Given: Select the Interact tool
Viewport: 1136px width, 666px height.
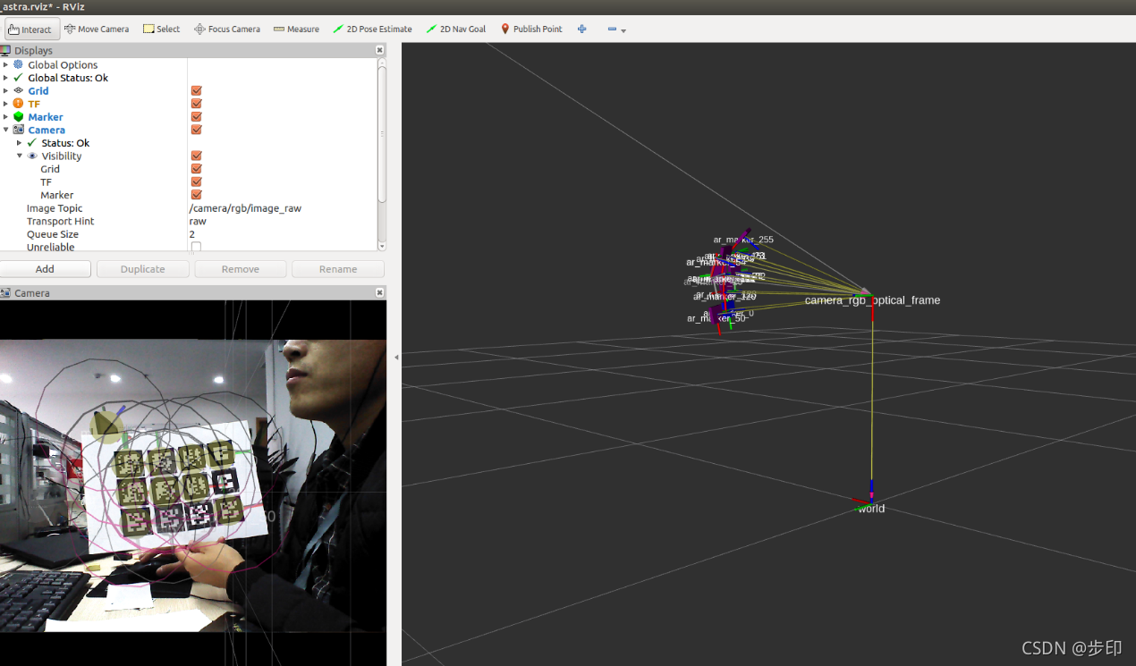Looking at the screenshot, I should (x=30, y=29).
